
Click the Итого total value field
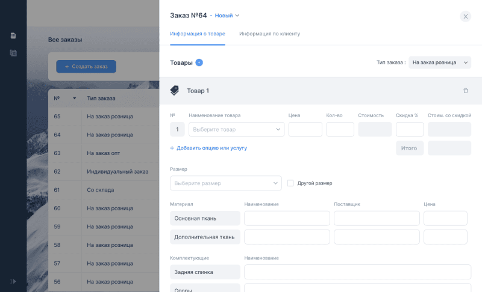449,148
